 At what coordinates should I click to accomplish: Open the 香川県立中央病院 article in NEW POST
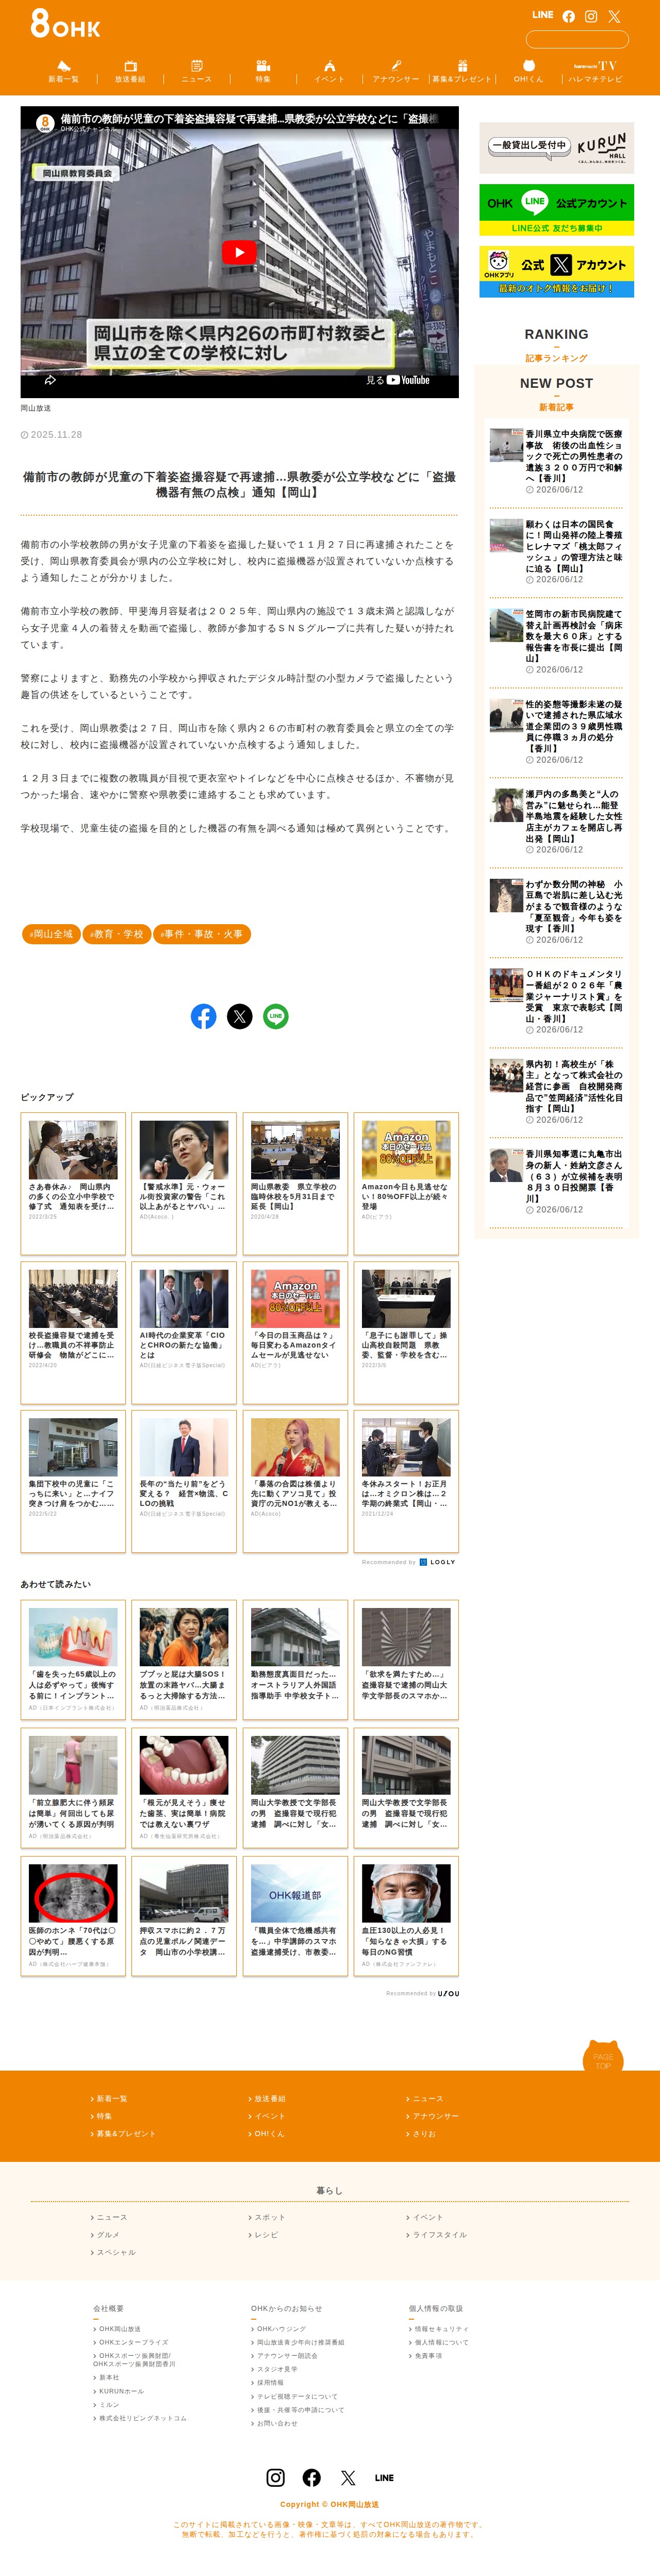556,461
